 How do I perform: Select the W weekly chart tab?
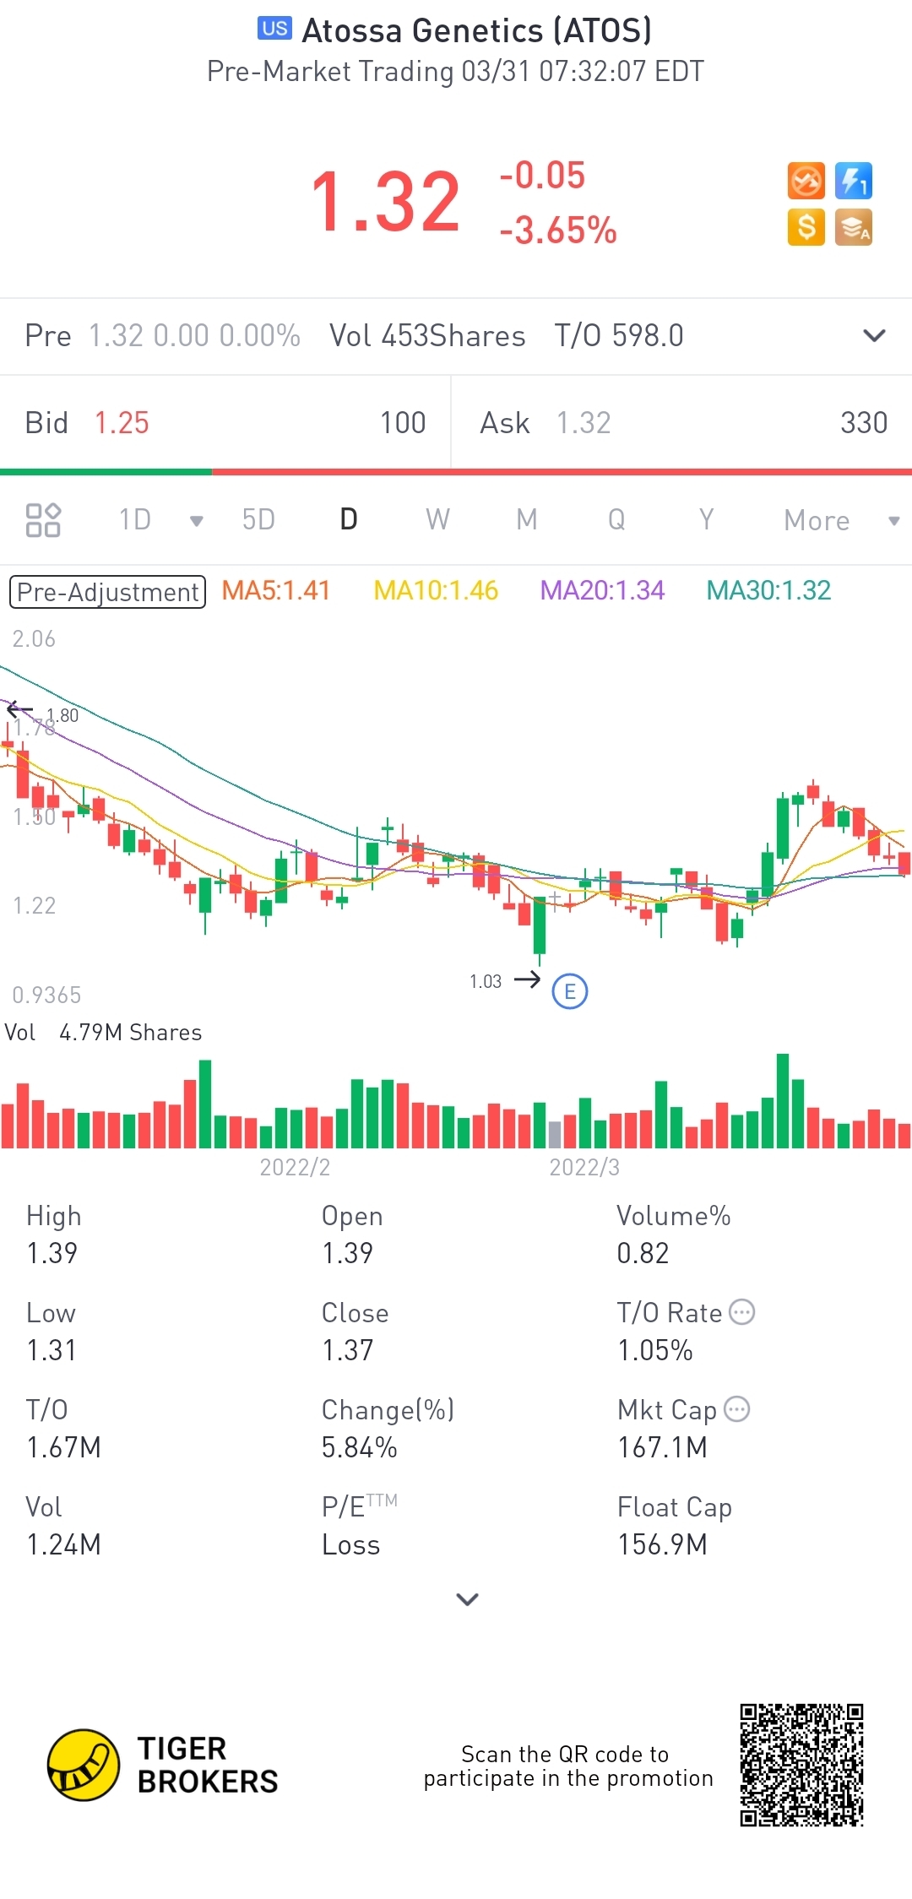click(x=437, y=519)
